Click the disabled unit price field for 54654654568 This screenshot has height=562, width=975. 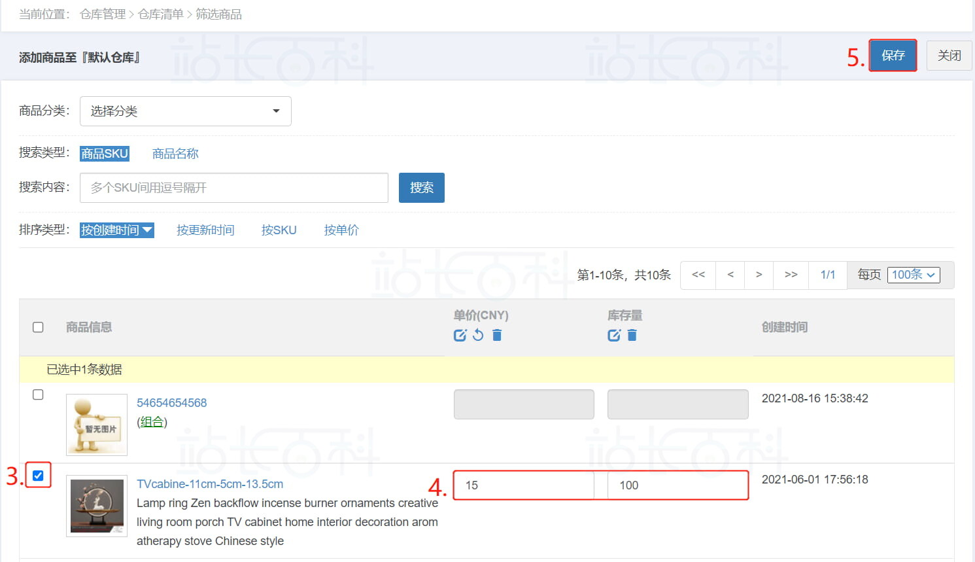tap(524, 404)
